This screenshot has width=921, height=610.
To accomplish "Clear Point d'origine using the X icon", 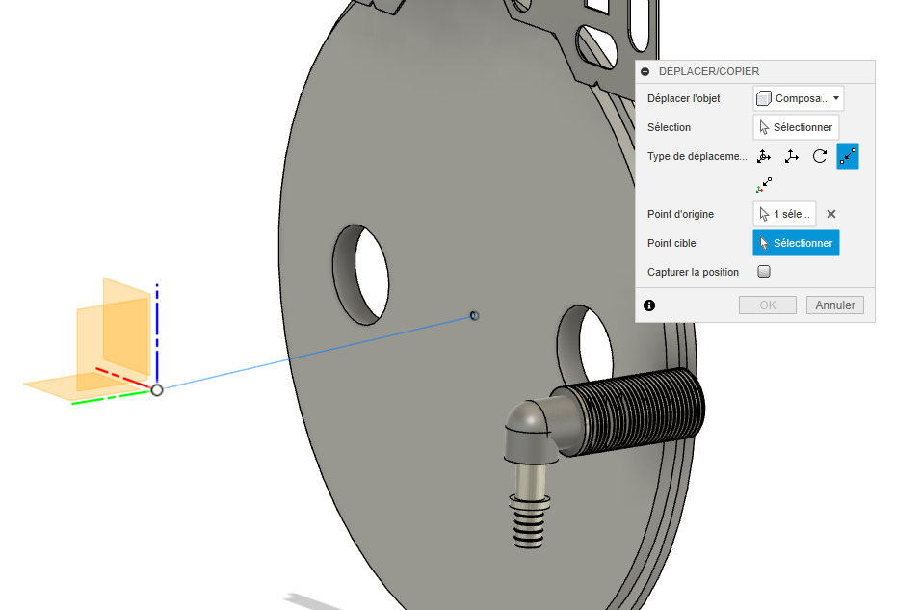I will (830, 214).
